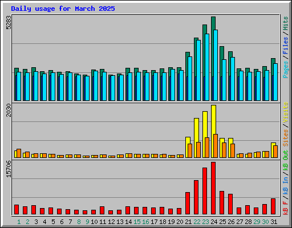The width and height of the screenshot is (292, 228).
Task: Click day 20 on the x-axis
Action: tap(180, 222)
